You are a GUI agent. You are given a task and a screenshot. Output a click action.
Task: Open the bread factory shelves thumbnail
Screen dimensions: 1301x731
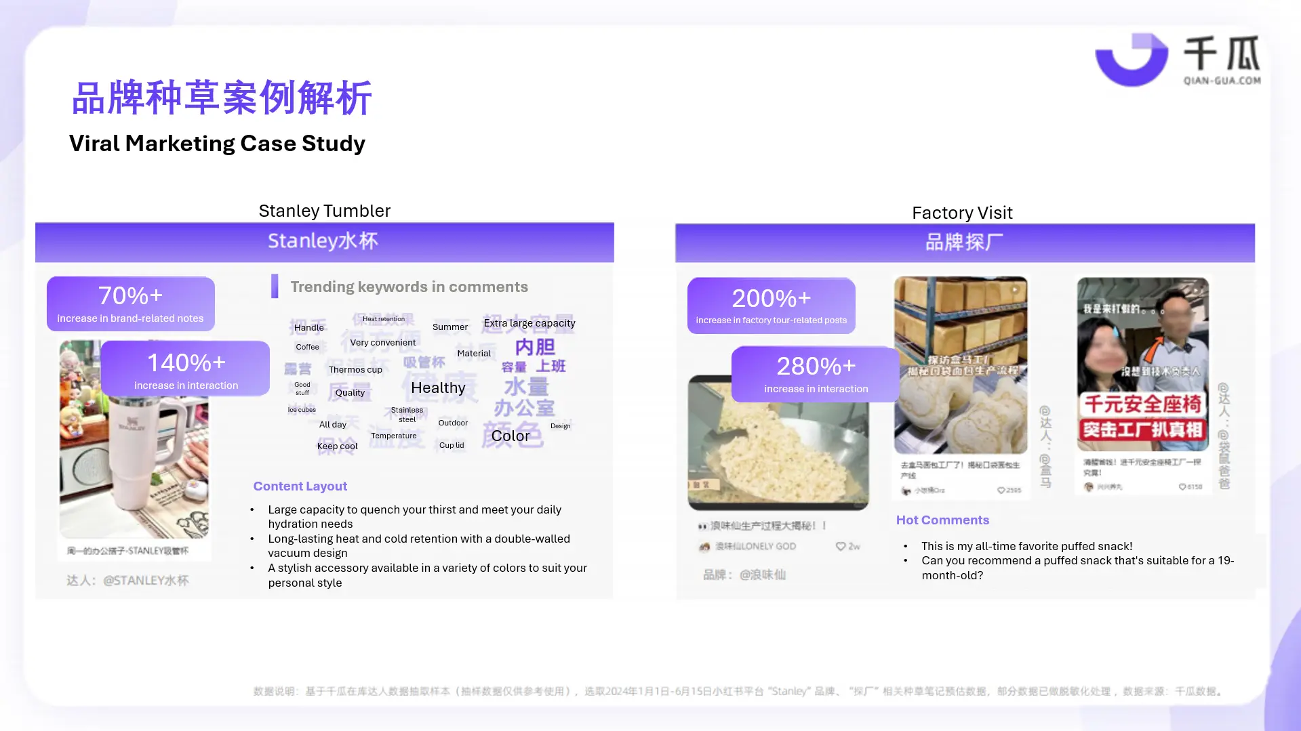pyautogui.click(x=961, y=364)
